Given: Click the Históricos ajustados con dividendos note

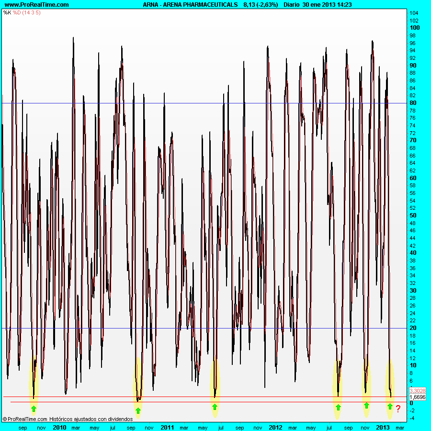Looking at the screenshot, I should 91,419.
